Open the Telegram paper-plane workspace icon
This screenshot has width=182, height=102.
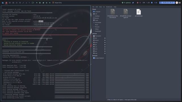point(43,3)
